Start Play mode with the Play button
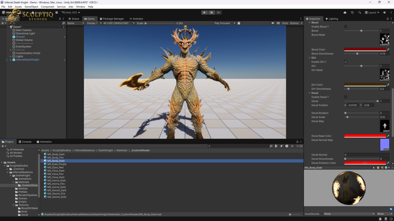 pyautogui.click(x=204, y=12)
